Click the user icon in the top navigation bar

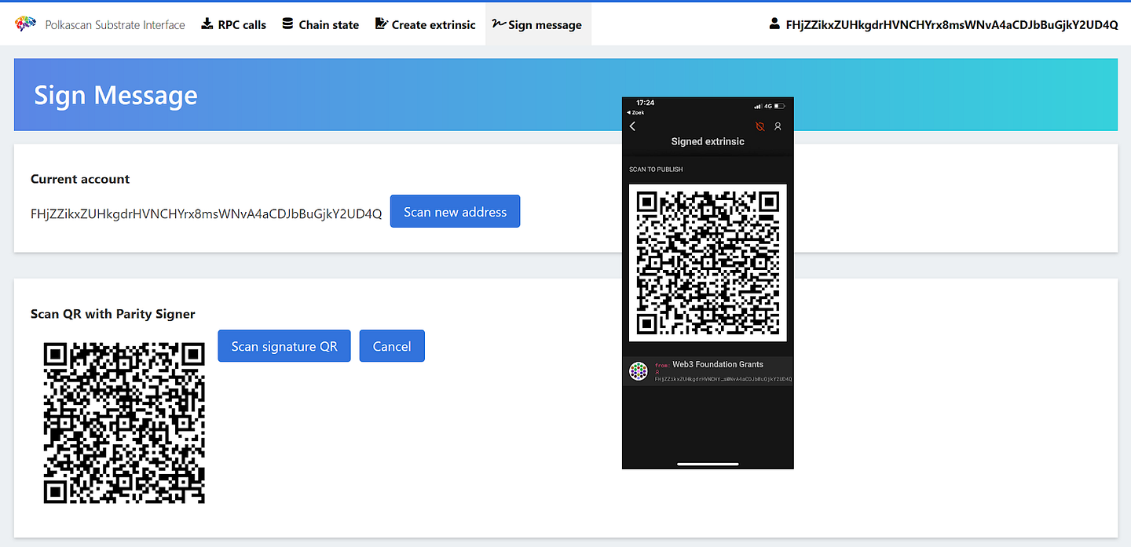coord(775,24)
